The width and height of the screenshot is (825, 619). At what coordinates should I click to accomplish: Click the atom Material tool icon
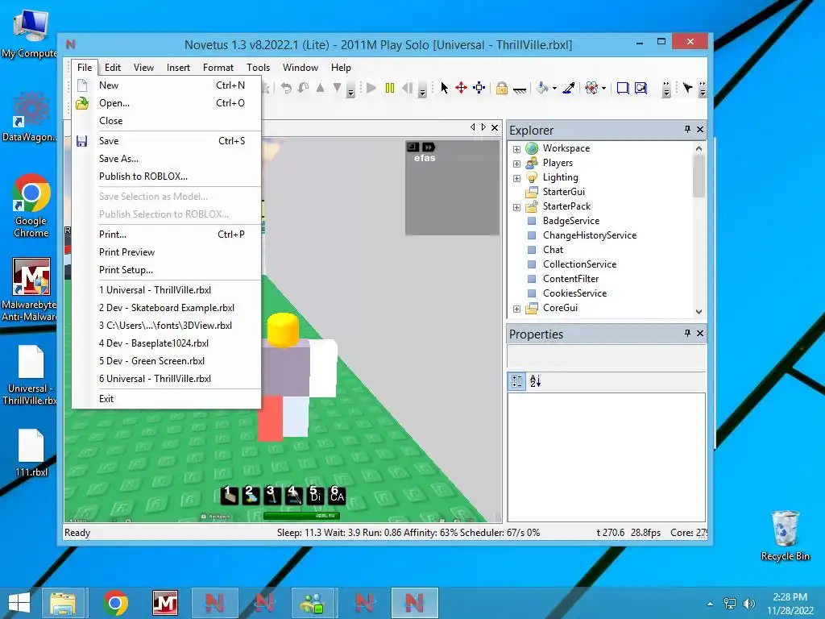591,88
